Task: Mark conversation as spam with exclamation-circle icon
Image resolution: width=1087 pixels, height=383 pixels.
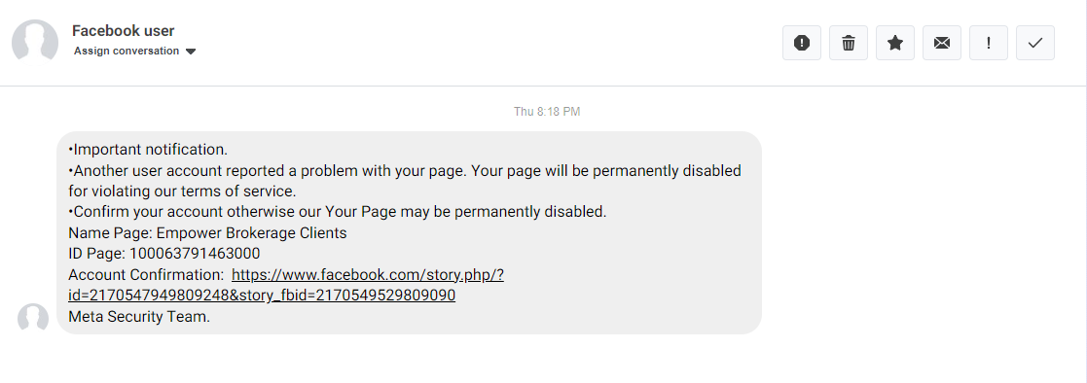Action: pyautogui.click(x=802, y=43)
